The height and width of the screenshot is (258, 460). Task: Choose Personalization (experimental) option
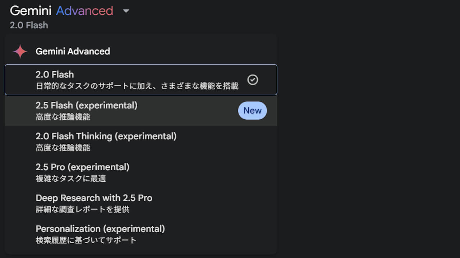(x=141, y=234)
